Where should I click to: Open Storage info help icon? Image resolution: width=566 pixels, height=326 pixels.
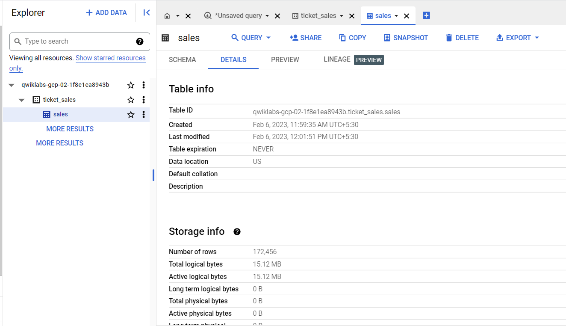(x=237, y=232)
